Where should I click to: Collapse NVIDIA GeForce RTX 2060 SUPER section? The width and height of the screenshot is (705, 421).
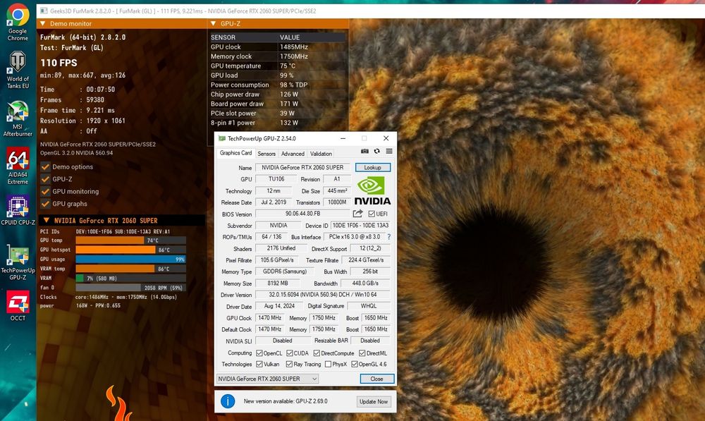(46, 221)
